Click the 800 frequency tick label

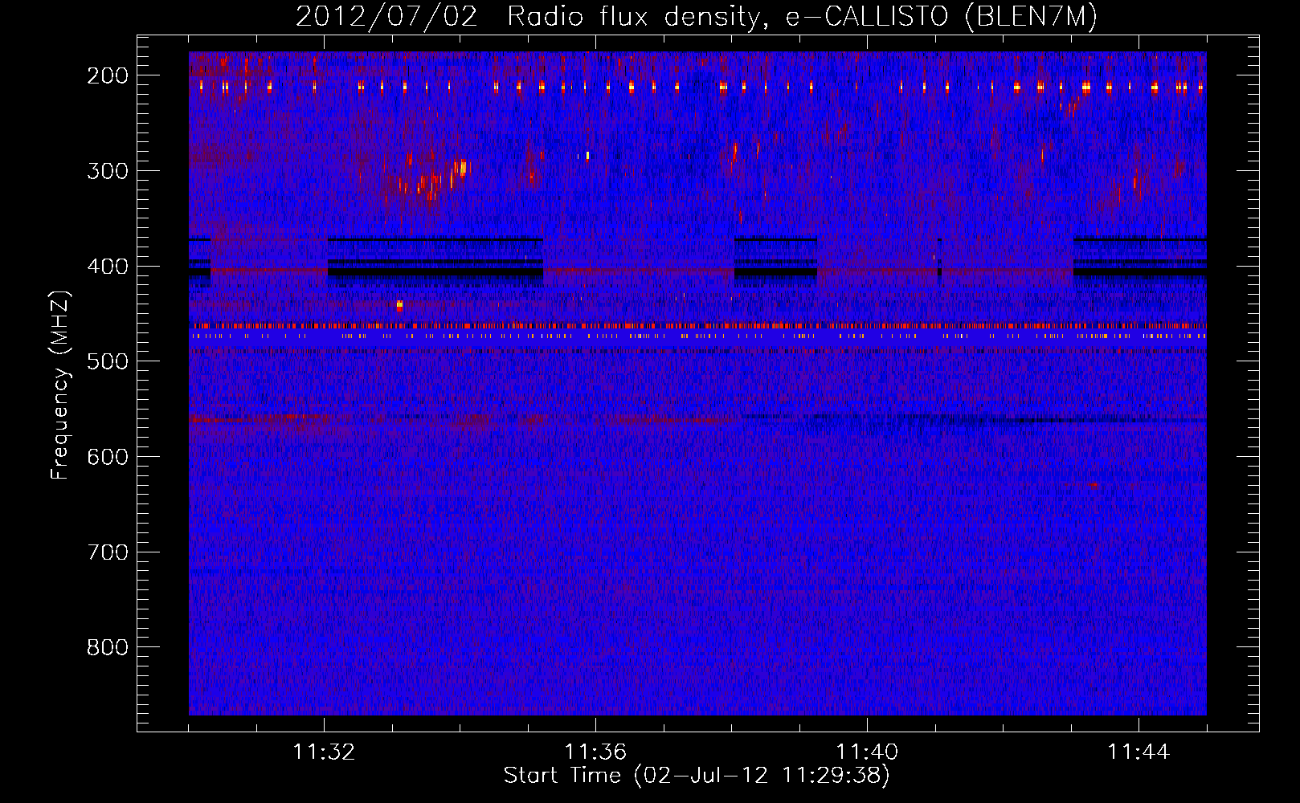(108, 647)
